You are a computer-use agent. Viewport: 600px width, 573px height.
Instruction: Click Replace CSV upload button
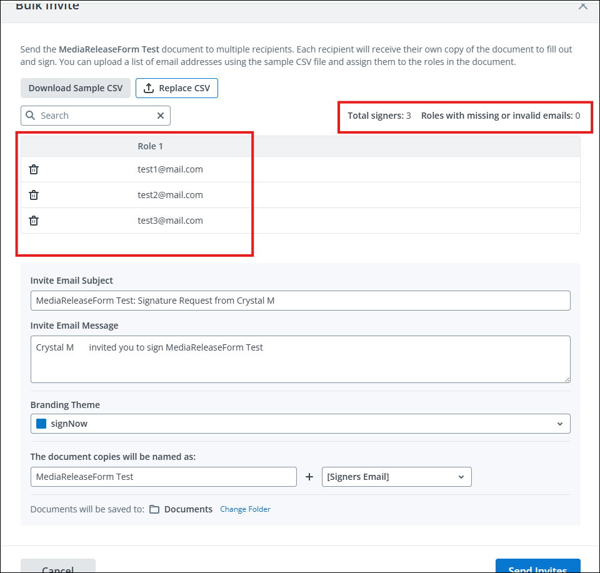[177, 88]
